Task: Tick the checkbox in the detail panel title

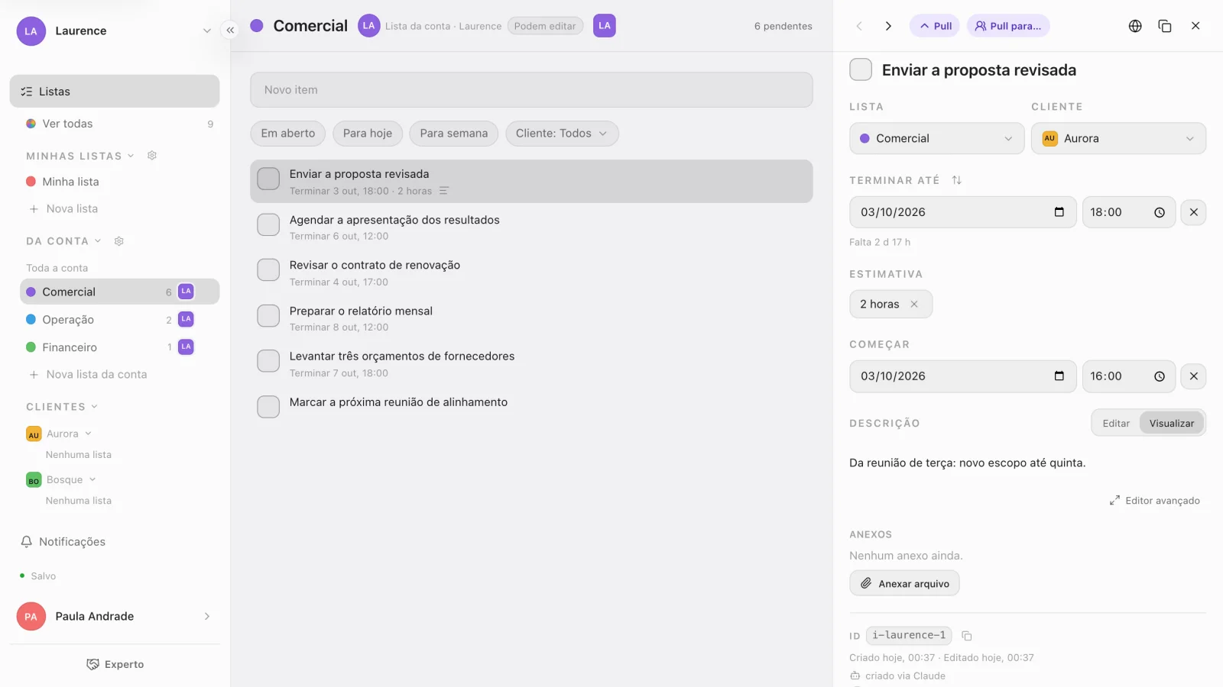Action: [x=861, y=69]
